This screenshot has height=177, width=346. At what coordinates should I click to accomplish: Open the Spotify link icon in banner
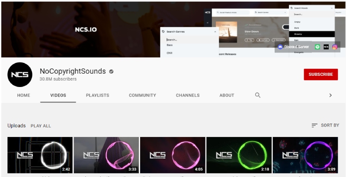pos(317,47)
